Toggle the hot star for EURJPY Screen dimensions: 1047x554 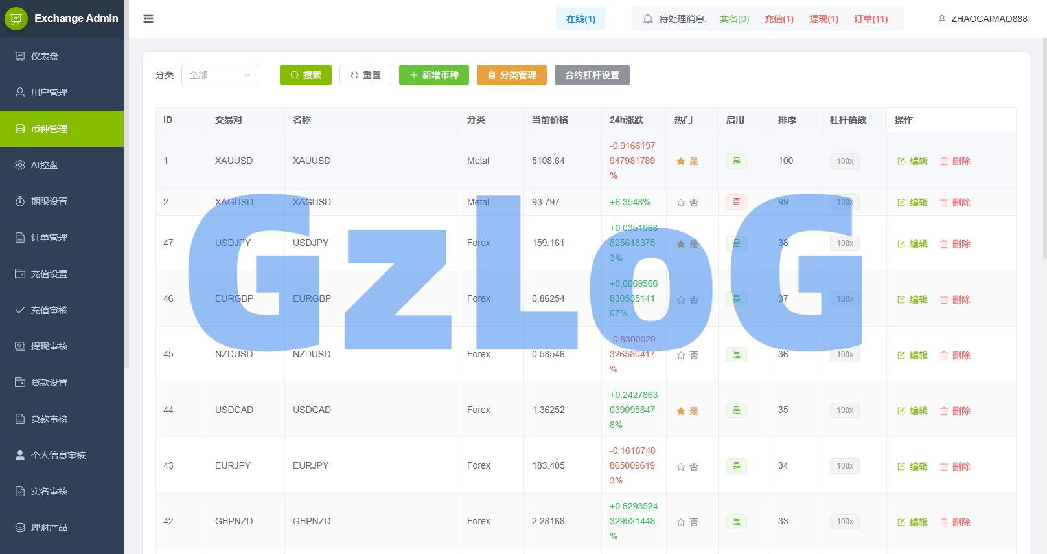[681, 467]
